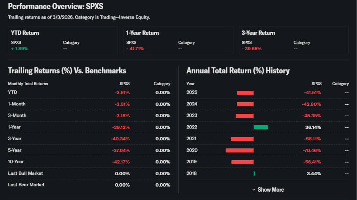Viewport: 357px width, 200px height.
Task: Click the -41.71% 1-year return value
Action: pos(135,49)
